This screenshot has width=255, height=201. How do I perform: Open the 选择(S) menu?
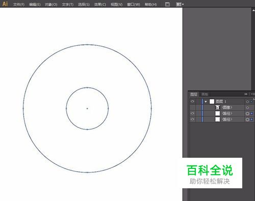(x=84, y=5)
